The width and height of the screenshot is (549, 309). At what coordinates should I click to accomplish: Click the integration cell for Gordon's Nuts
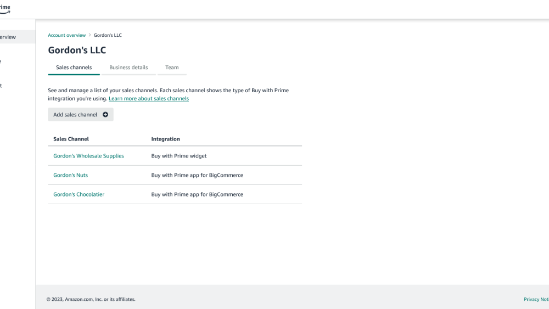pyautogui.click(x=197, y=175)
